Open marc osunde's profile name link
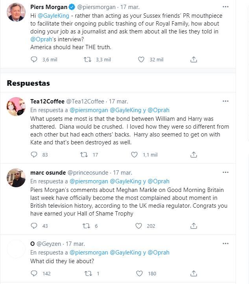249x284 pixels. point(48,173)
